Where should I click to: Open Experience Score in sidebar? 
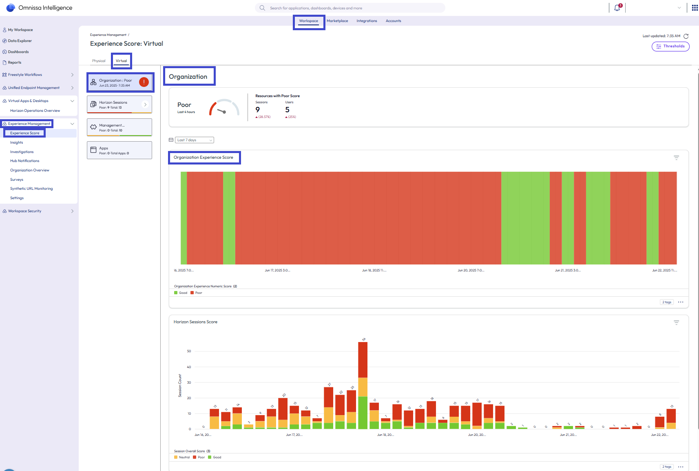(25, 133)
